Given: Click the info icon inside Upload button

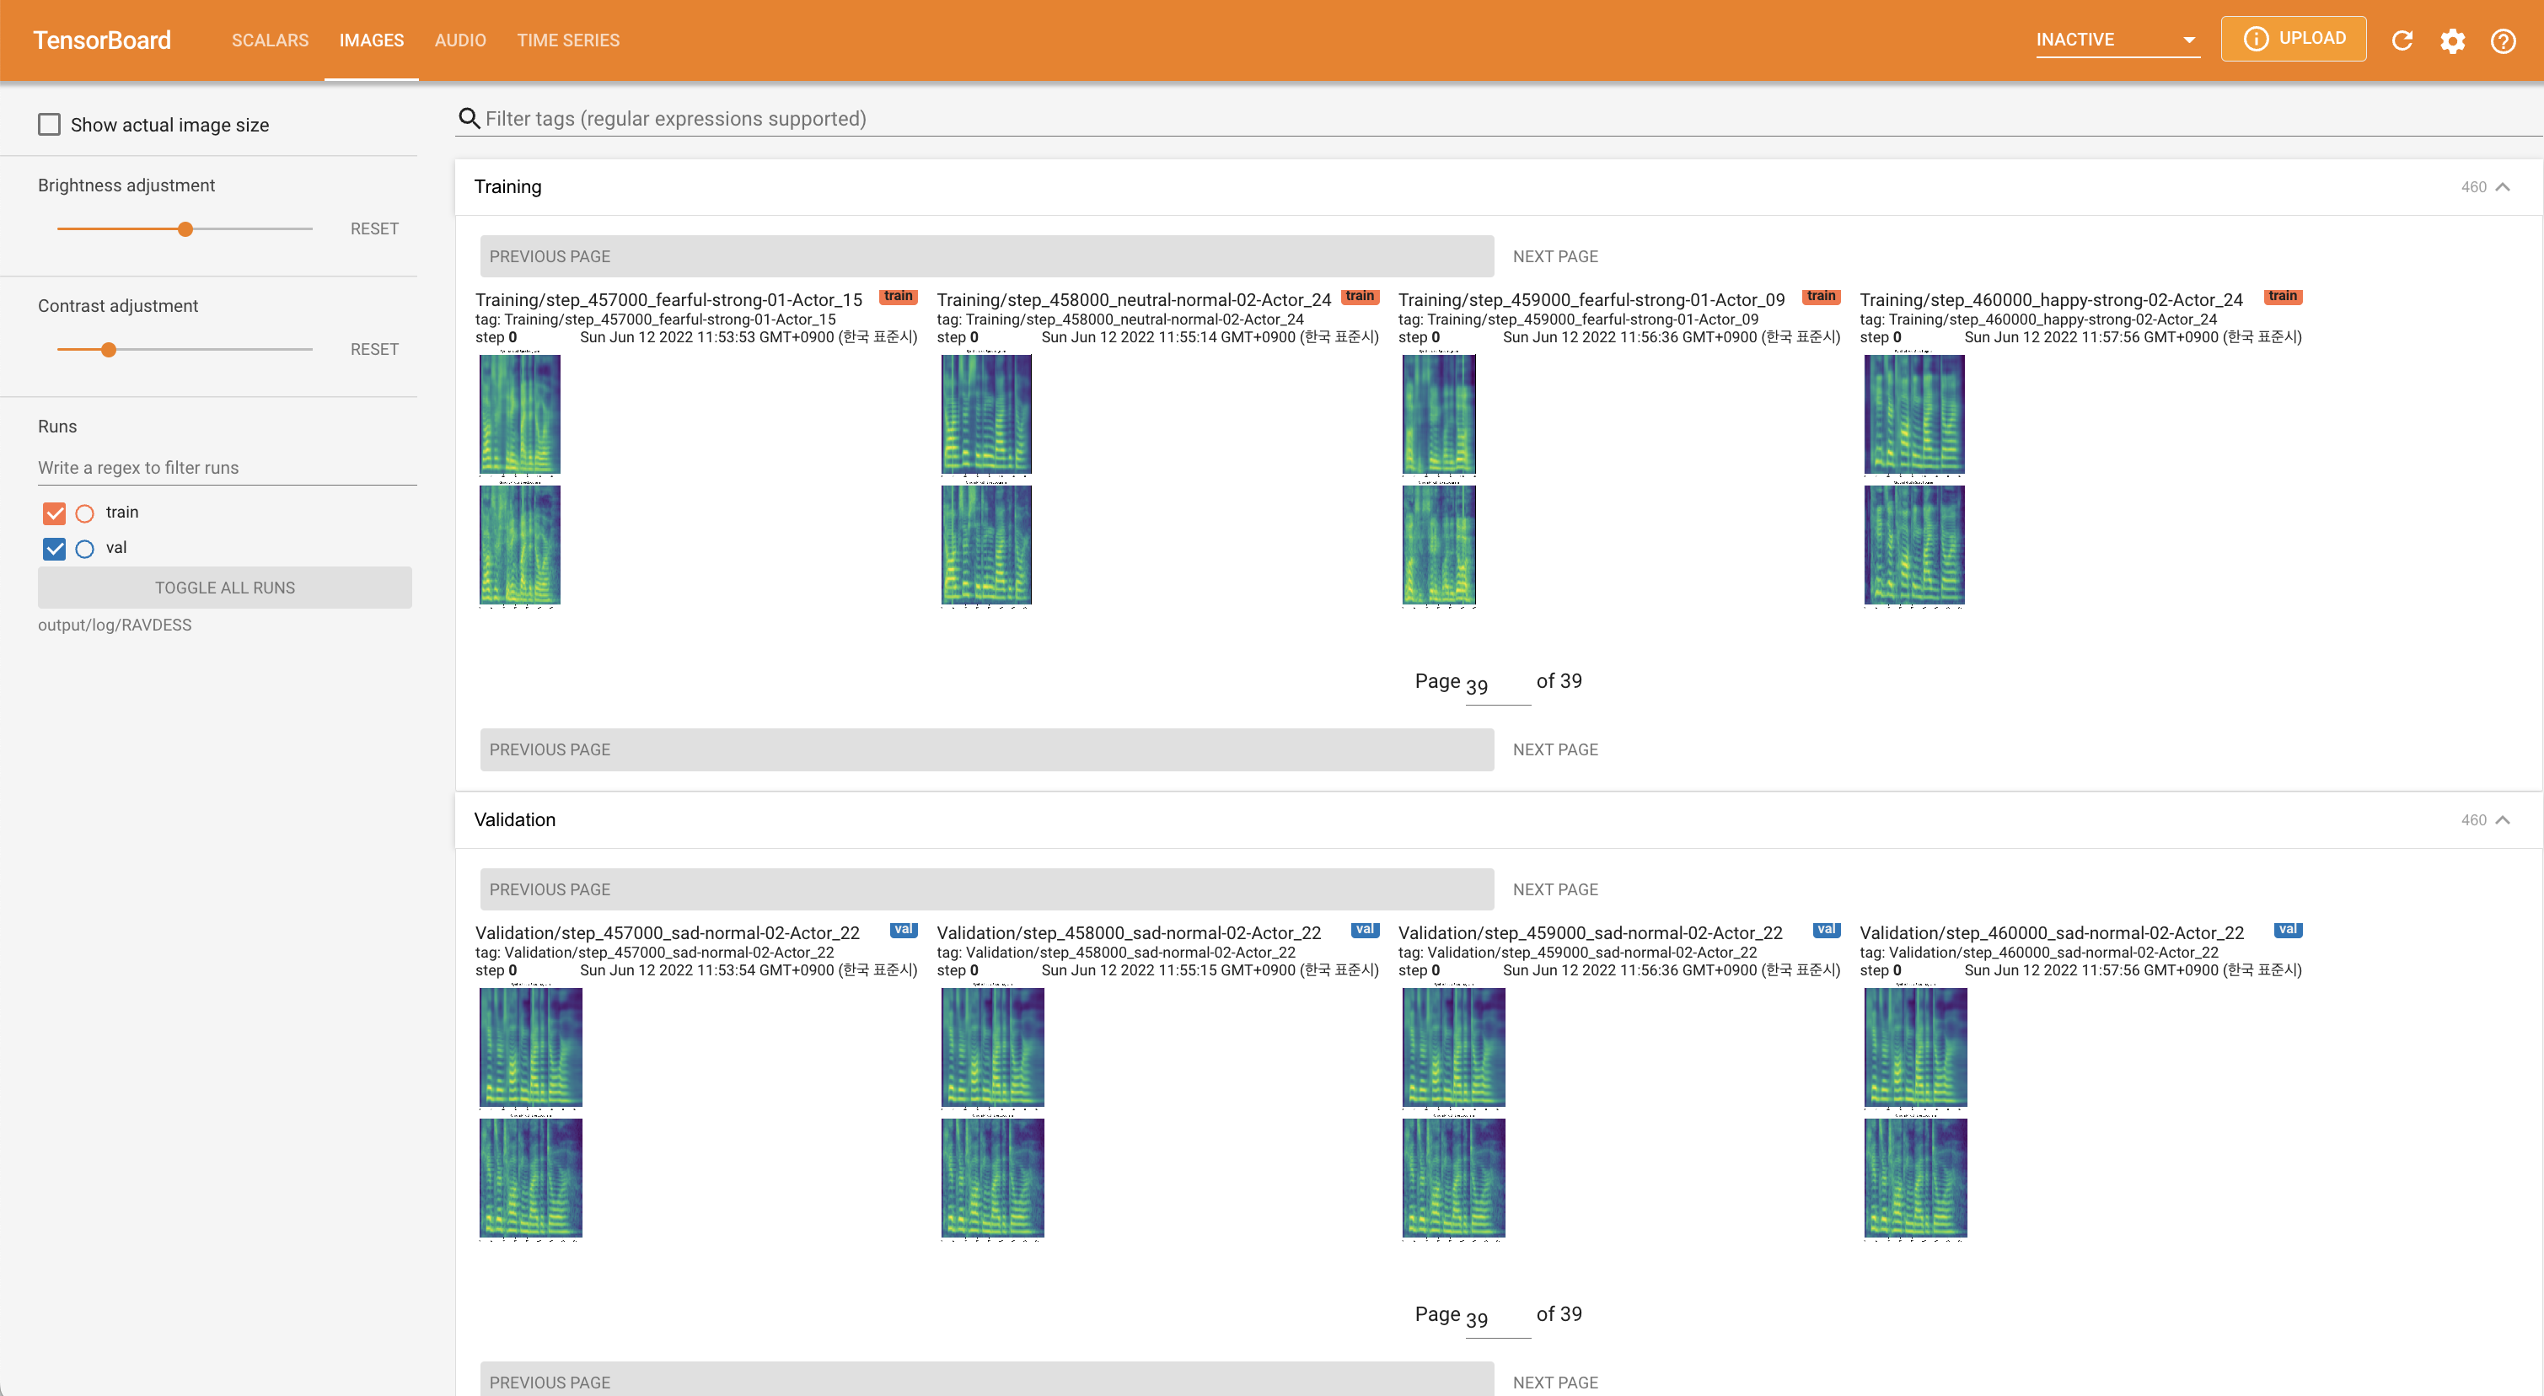Looking at the screenshot, I should click(x=2256, y=39).
